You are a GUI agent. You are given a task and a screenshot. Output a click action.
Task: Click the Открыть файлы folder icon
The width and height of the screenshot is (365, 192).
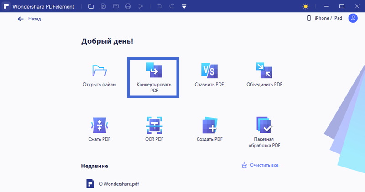99,71
